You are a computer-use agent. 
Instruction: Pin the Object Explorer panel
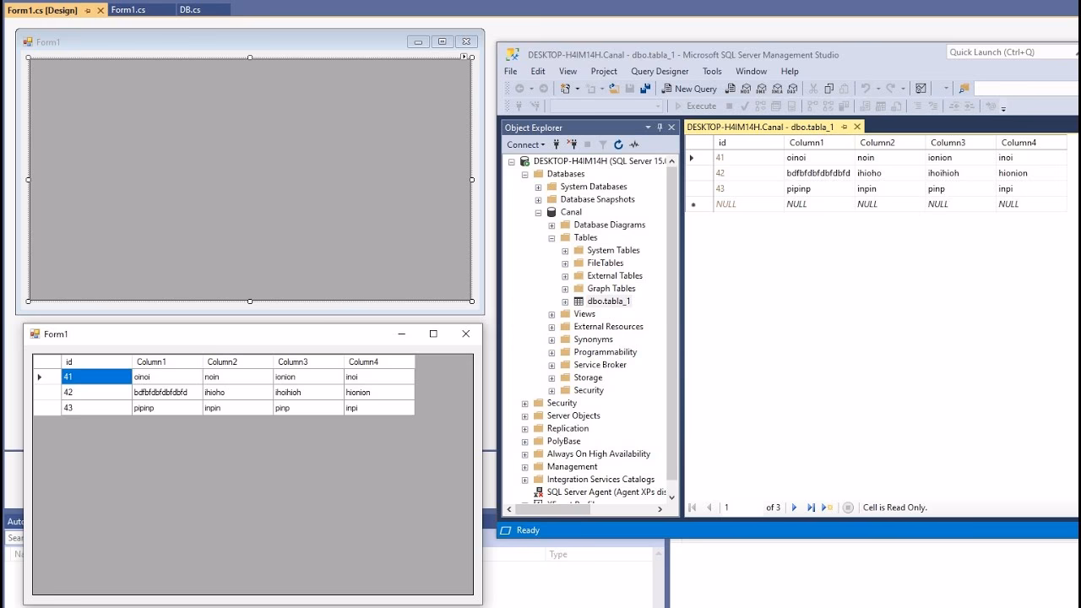coord(660,128)
